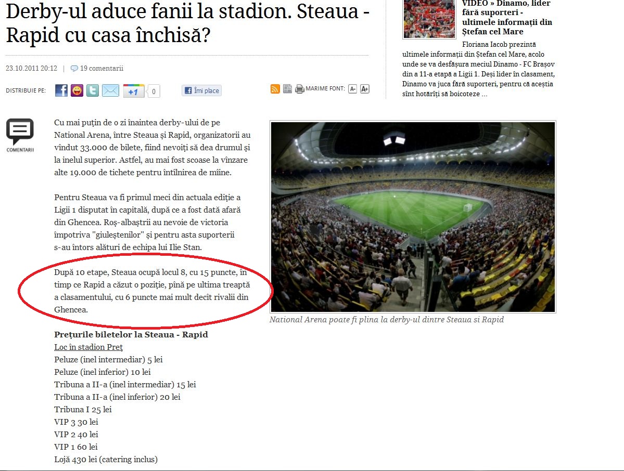Viewport: 624px width, 471px height.
Task: Share article via the Twitter icon
Action: (93, 90)
